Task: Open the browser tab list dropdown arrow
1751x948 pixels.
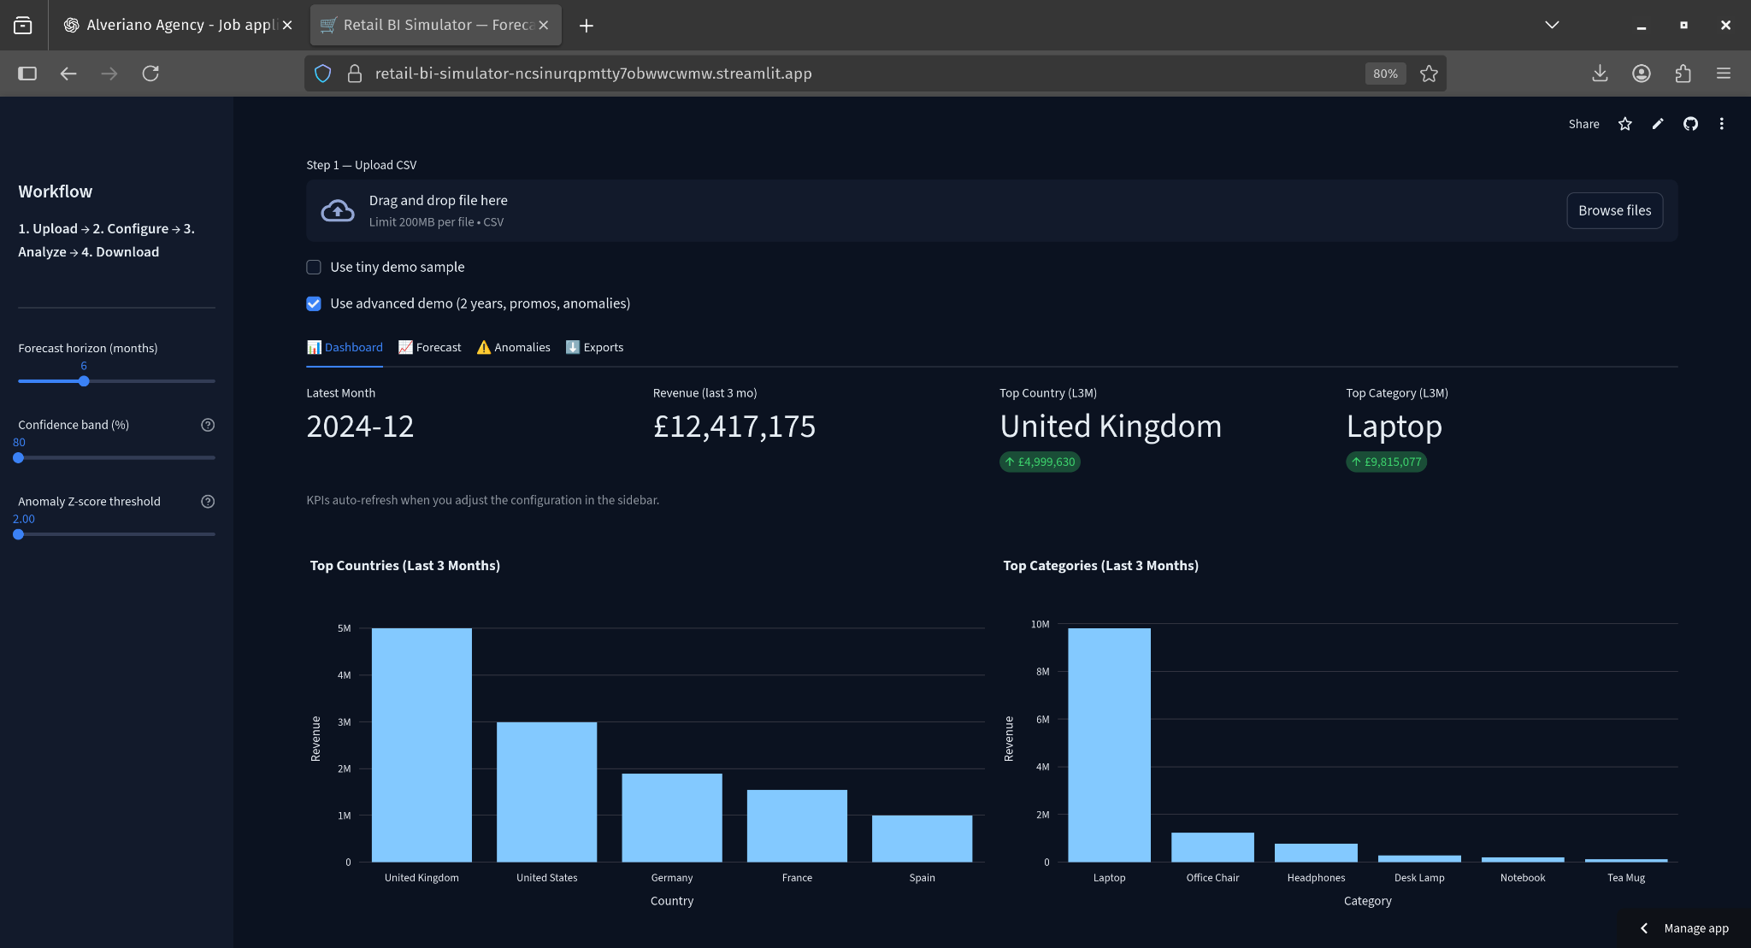Action: [1552, 25]
